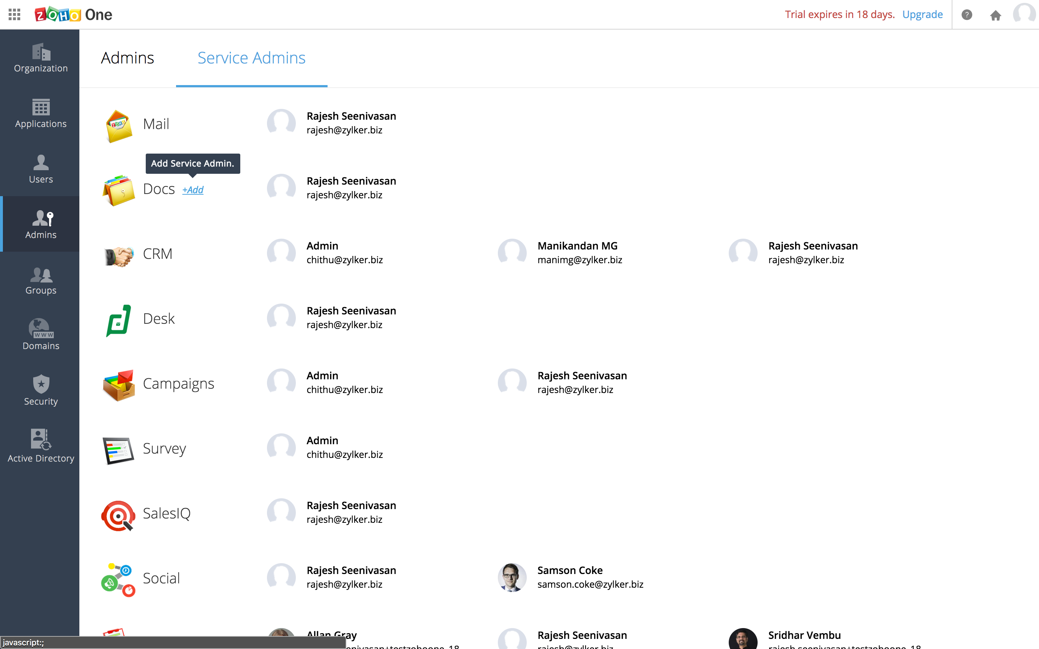This screenshot has height=649, width=1039.
Task: Click the Desk service icon
Action: pos(118,320)
